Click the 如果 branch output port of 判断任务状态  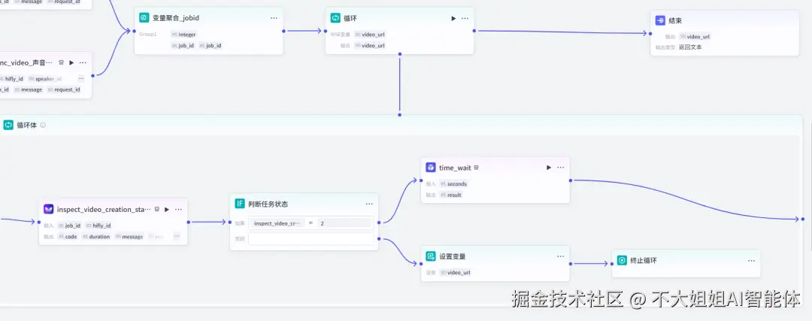pos(379,222)
